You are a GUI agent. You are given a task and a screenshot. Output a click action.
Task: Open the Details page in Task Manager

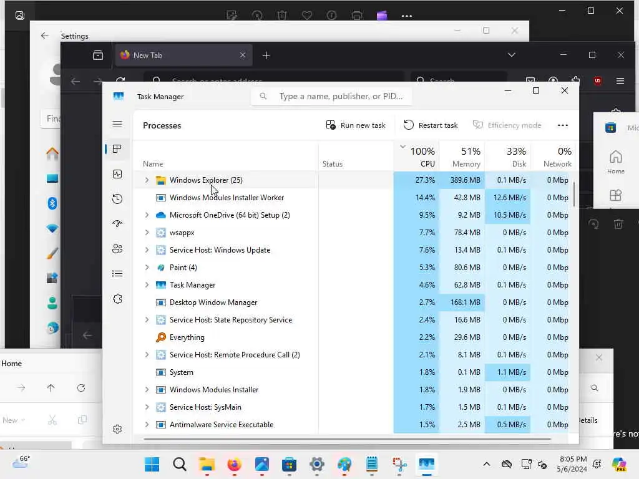tap(117, 274)
